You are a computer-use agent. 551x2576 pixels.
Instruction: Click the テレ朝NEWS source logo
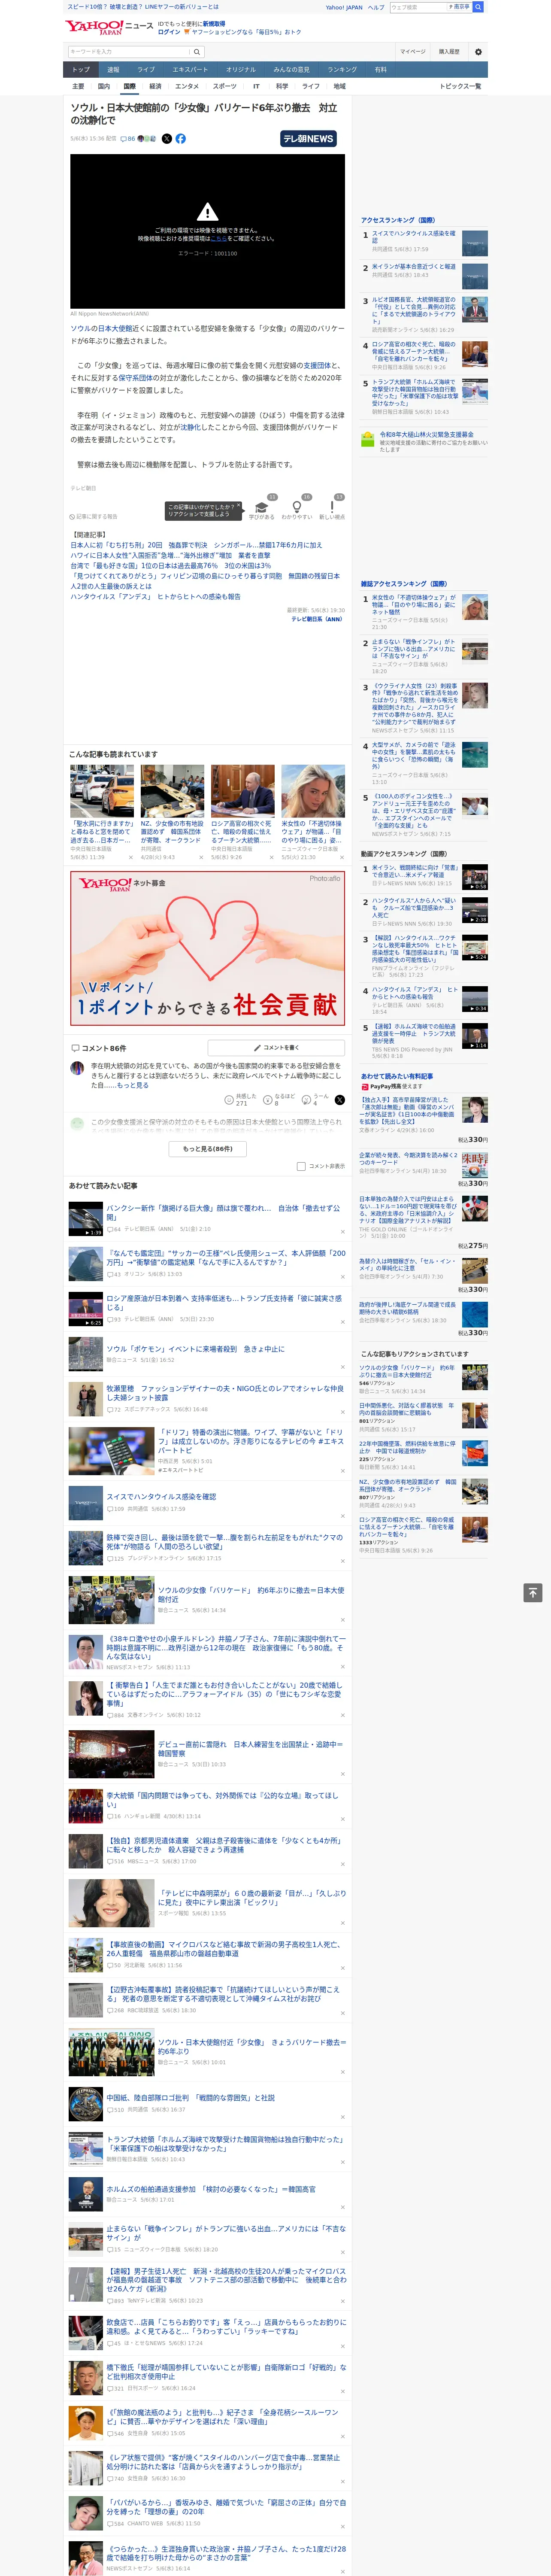click(x=308, y=139)
